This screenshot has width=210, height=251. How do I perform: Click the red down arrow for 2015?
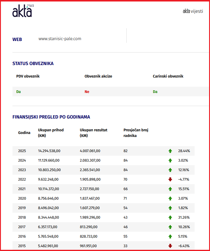click(x=170, y=246)
